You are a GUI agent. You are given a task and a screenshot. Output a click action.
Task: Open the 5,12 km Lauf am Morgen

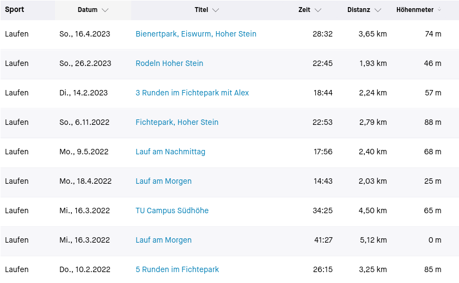click(x=163, y=240)
